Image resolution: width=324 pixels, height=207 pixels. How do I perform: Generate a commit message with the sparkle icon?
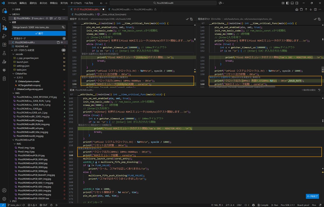[63, 27]
